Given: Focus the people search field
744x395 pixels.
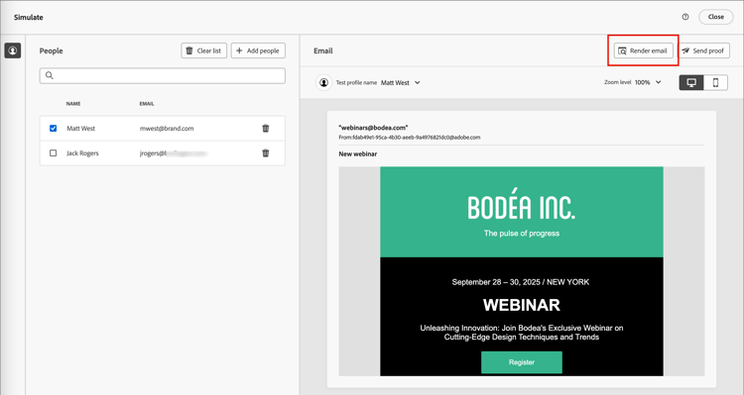Looking at the screenshot, I should click(x=163, y=76).
